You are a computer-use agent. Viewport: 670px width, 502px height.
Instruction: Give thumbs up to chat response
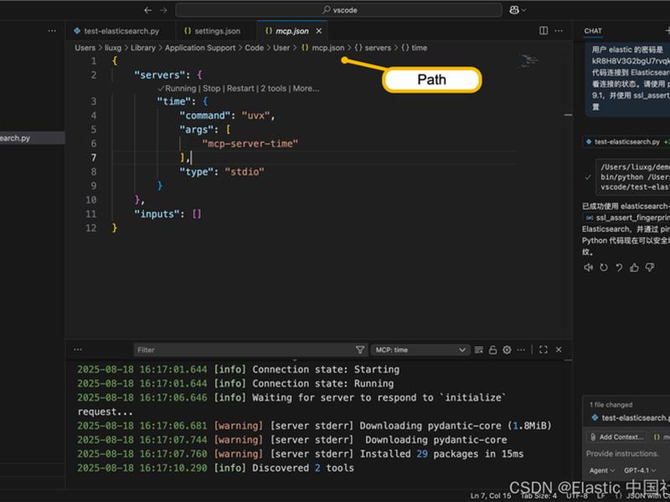tap(634, 268)
